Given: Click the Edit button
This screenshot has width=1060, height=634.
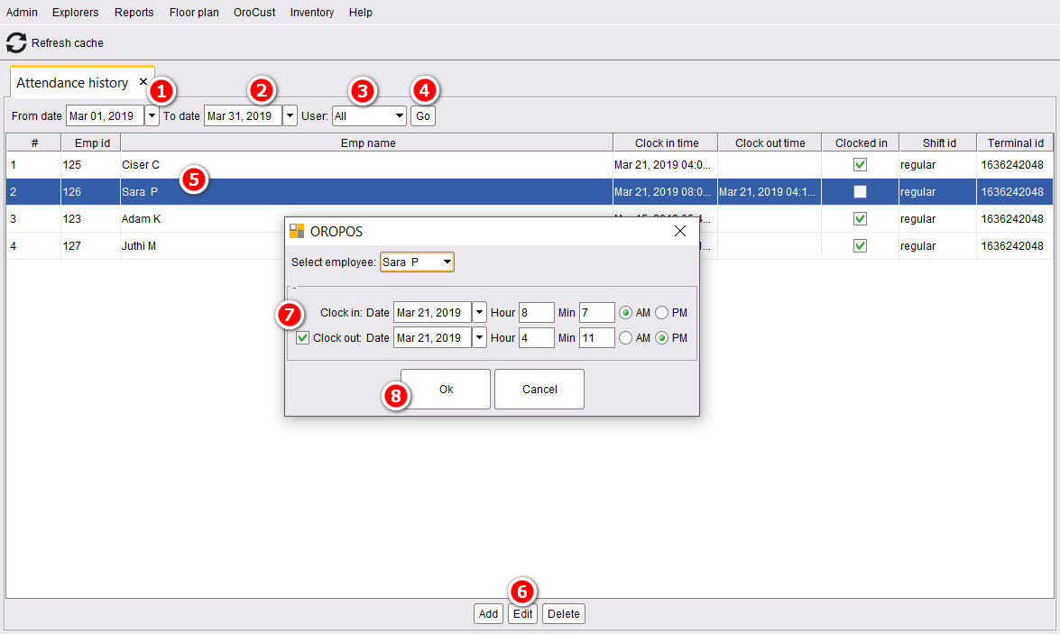Looking at the screenshot, I should pos(522,614).
